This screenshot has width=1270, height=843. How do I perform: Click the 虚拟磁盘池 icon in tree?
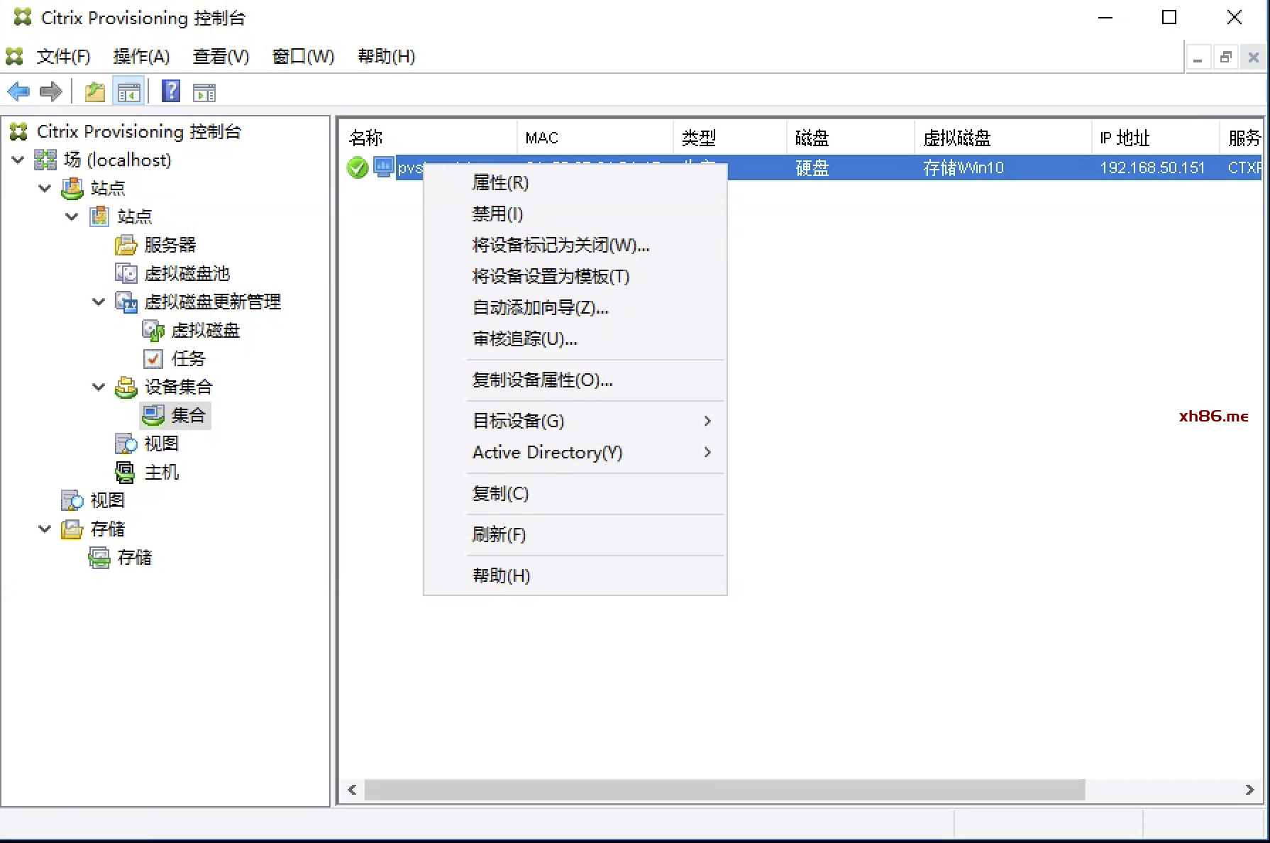tap(126, 273)
